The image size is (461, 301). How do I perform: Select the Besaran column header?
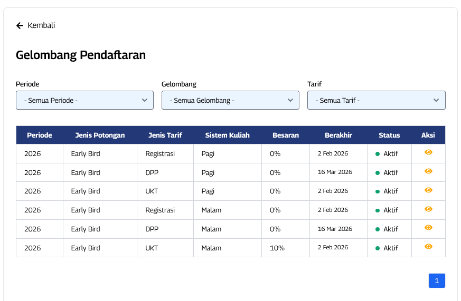pyautogui.click(x=285, y=135)
